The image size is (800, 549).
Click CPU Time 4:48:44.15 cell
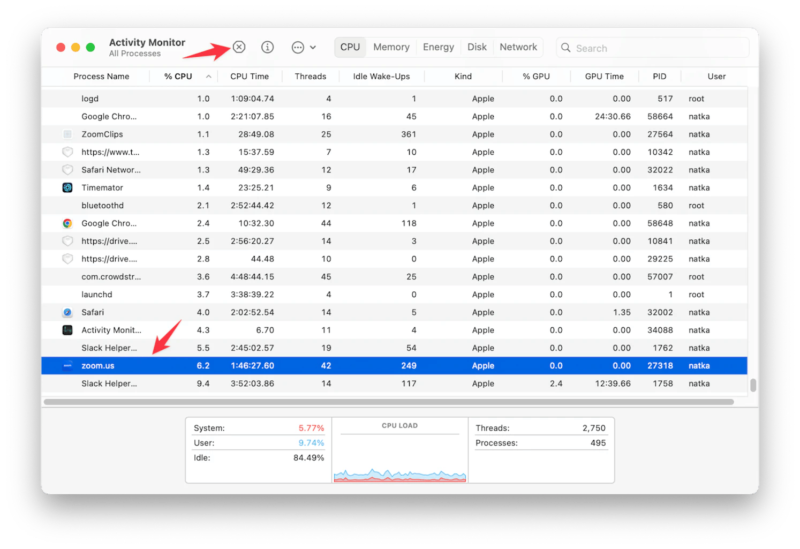tap(252, 277)
